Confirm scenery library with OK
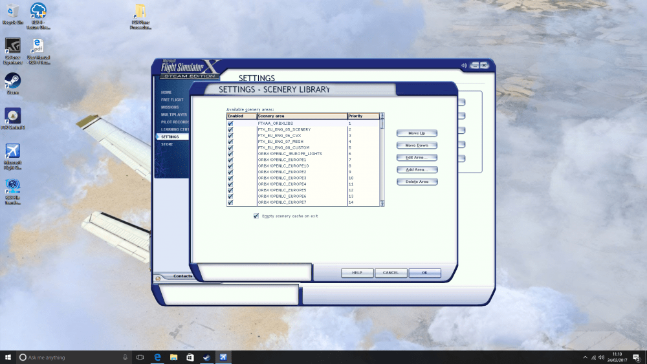This screenshot has height=364, width=647. pos(424,272)
